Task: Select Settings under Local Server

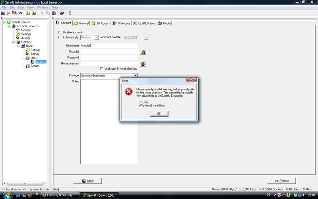Action: (x=26, y=34)
